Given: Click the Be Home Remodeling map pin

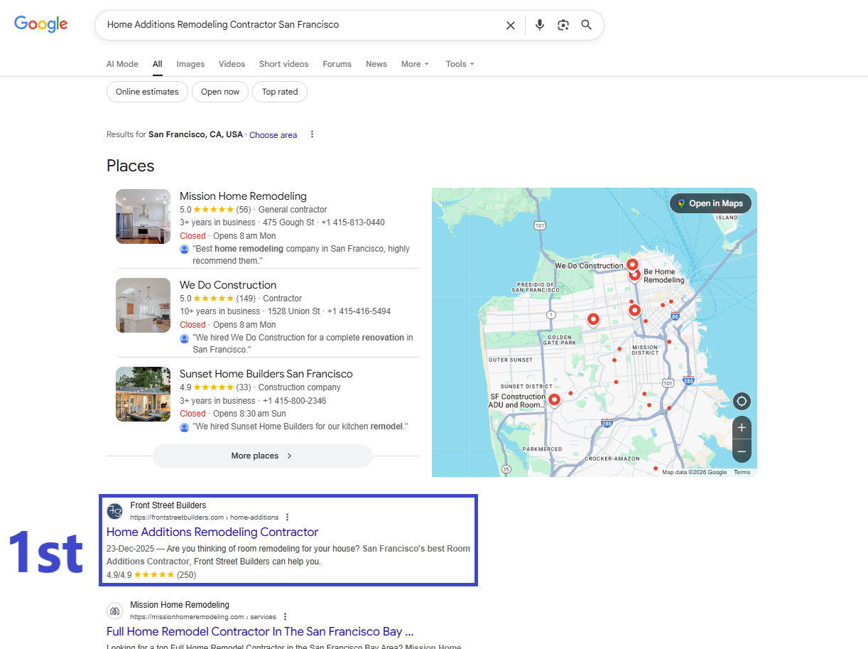Looking at the screenshot, I should 635,274.
